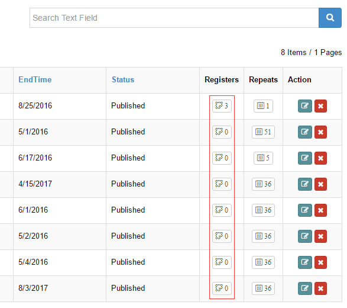
Task: Delete the row ending 8/3/2017
Action: coord(320,288)
